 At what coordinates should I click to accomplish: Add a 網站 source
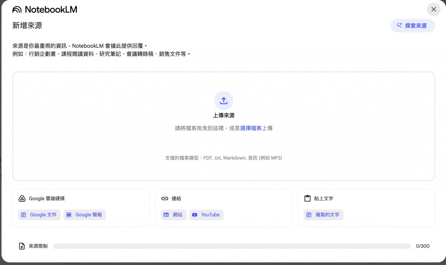pos(173,215)
